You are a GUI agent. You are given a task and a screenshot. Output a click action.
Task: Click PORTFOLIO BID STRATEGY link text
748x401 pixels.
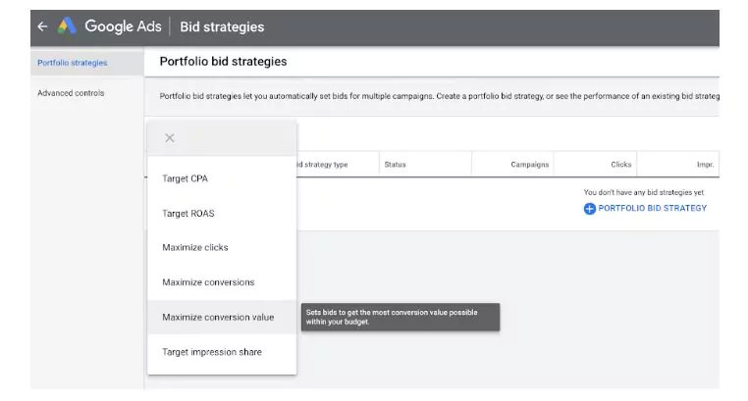tap(652, 208)
